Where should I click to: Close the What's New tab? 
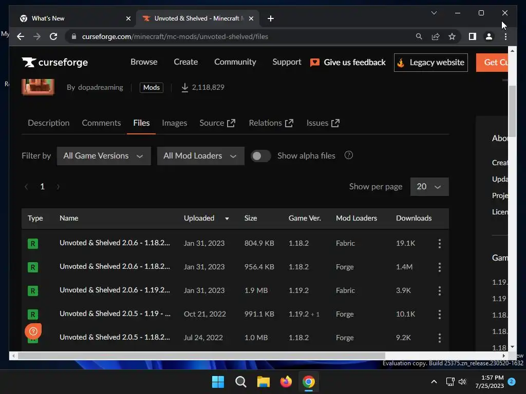[128, 18]
